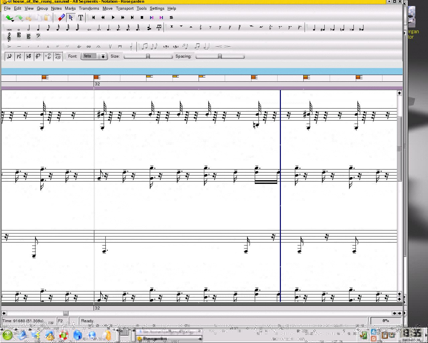This screenshot has width=428, height=343.
Task: Choose the eighth note duration
Action: (48, 28)
